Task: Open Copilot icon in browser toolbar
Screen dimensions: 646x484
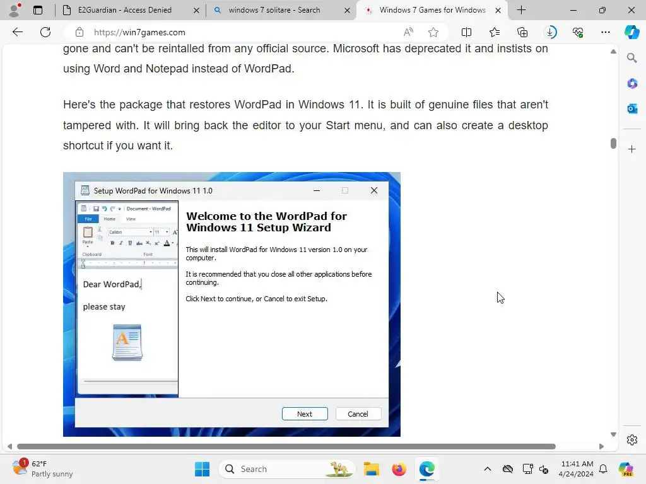Action: pos(631,32)
